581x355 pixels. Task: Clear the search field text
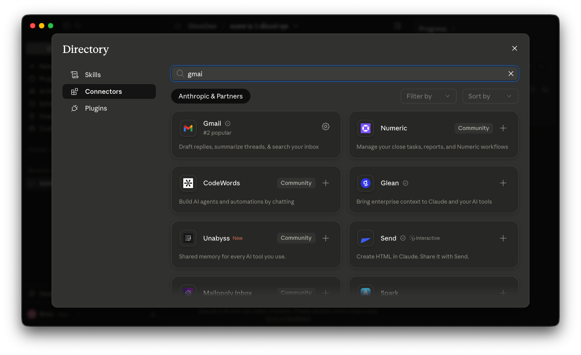pyautogui.click(x=511, y=74)
